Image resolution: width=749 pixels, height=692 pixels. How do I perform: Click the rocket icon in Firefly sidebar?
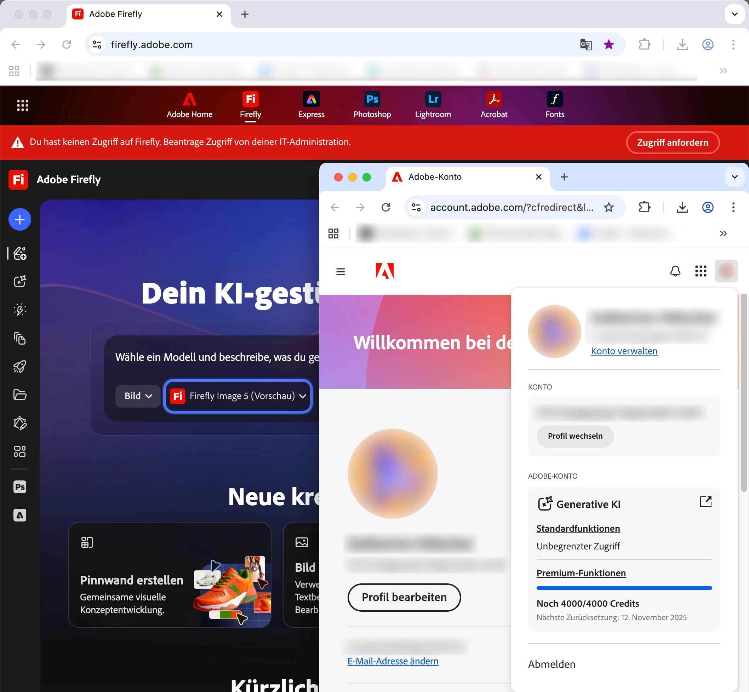point(19,367)
